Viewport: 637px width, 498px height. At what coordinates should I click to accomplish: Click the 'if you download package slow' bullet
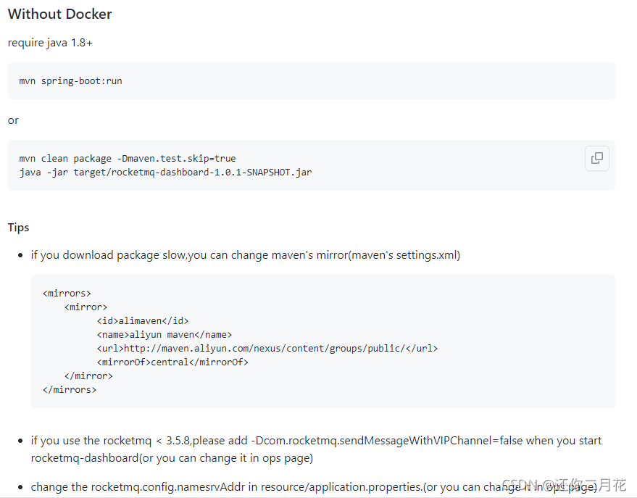coord(246,255)
